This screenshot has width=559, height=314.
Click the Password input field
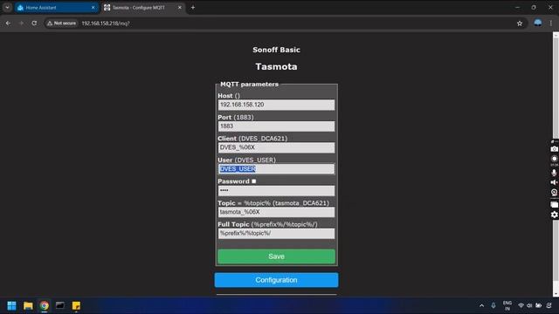[x=276, y=190]
